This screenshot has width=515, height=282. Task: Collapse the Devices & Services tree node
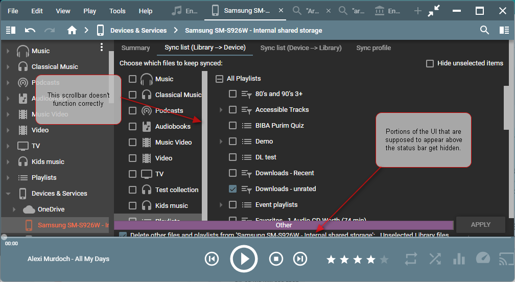tap(8, 194)
